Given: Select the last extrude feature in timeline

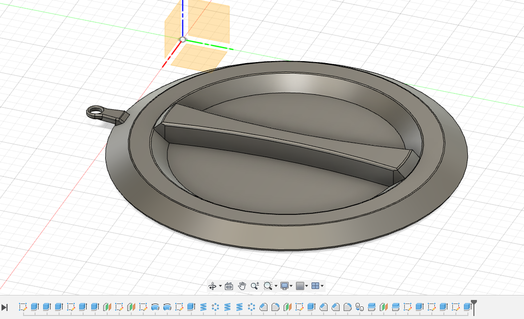Looking at the screenshot, I should (x=467, y=307).
